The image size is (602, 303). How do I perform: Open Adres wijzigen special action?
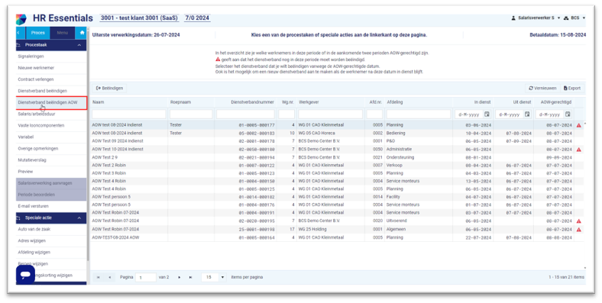point(51,241)
